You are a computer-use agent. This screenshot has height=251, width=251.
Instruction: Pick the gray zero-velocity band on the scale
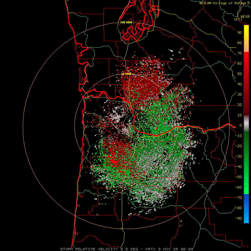point(246,124)
